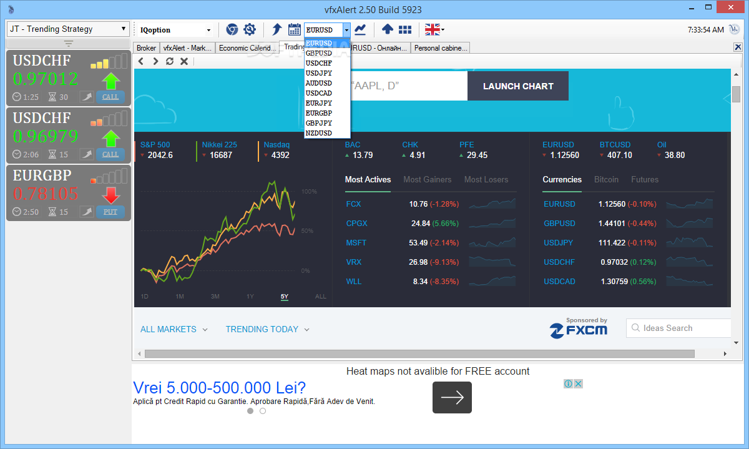The height and width of the screenshot is (449, 749).
Task: Open the MSFT stock link
Action: pos(356,243)
